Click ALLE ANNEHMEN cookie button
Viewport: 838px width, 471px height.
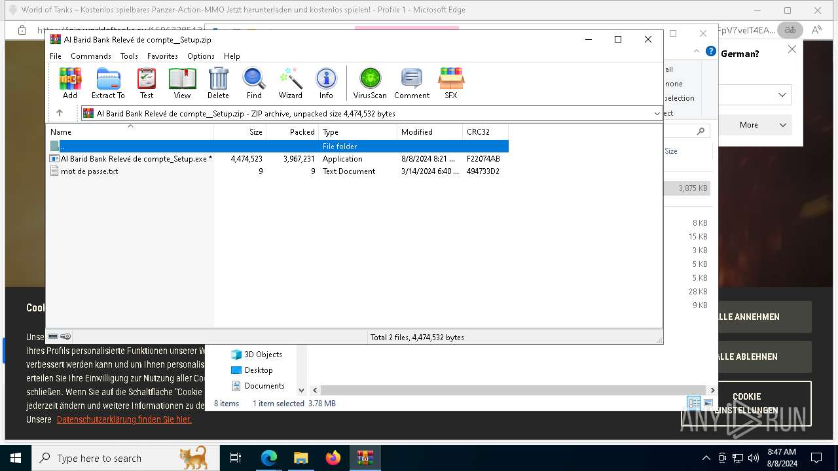pyautogui.click(x=764, y=317)
